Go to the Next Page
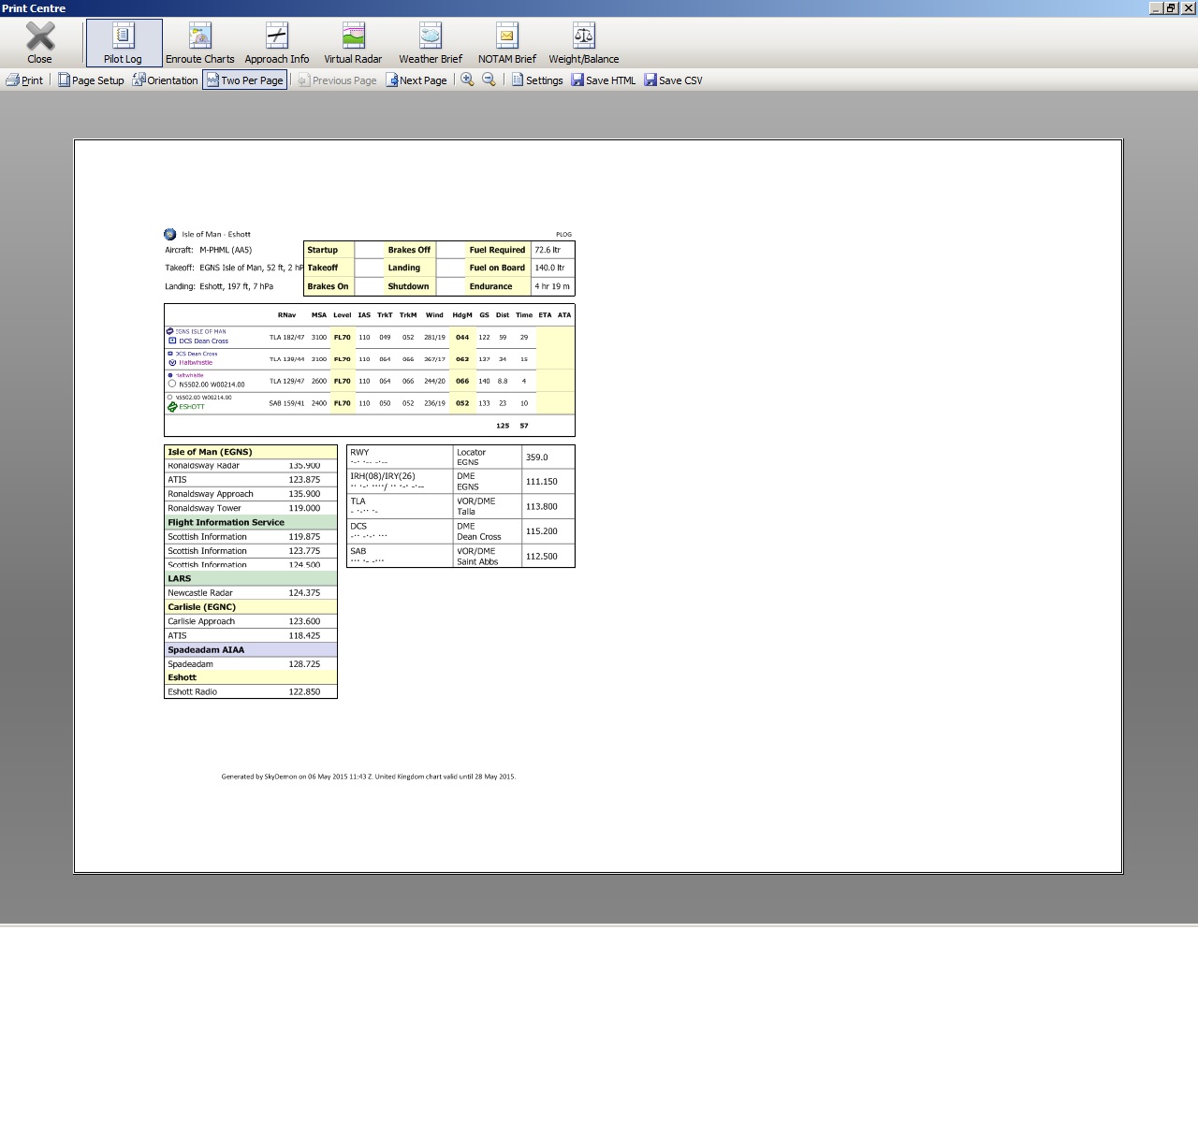This screenshot has height=1147, width=1198. click(416, 80)
